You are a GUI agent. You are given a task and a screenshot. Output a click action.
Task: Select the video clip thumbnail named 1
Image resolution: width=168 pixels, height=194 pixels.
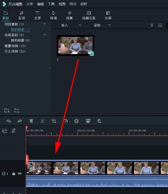[75, 46]
